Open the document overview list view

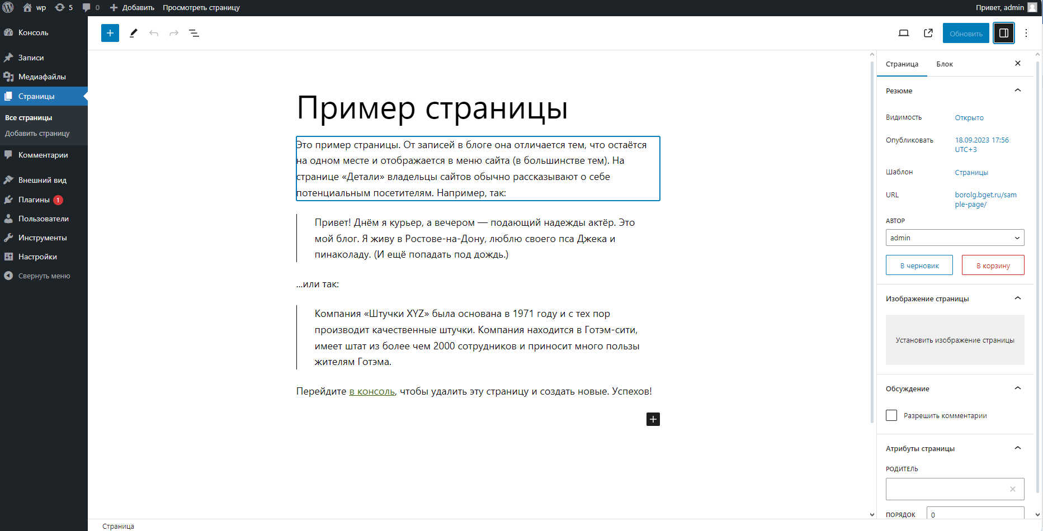(194, 33)
